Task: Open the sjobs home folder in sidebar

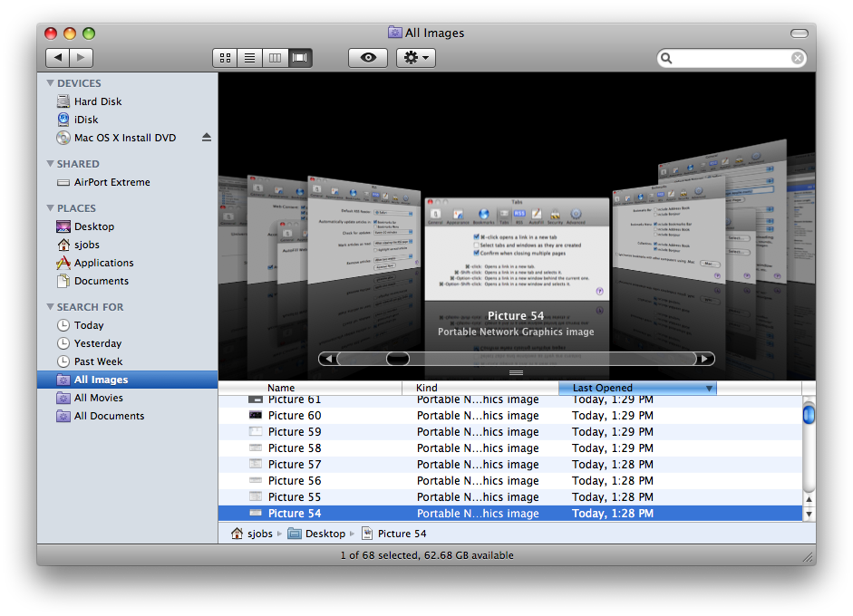Action: [127, 245]
